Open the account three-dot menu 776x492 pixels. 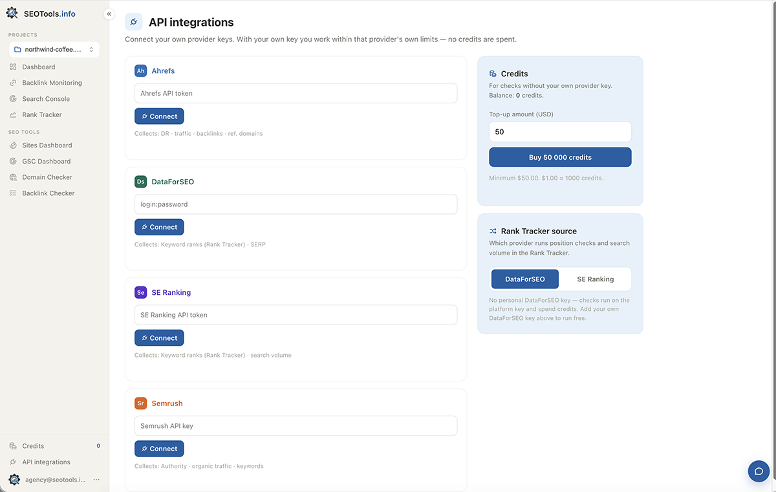96,480
